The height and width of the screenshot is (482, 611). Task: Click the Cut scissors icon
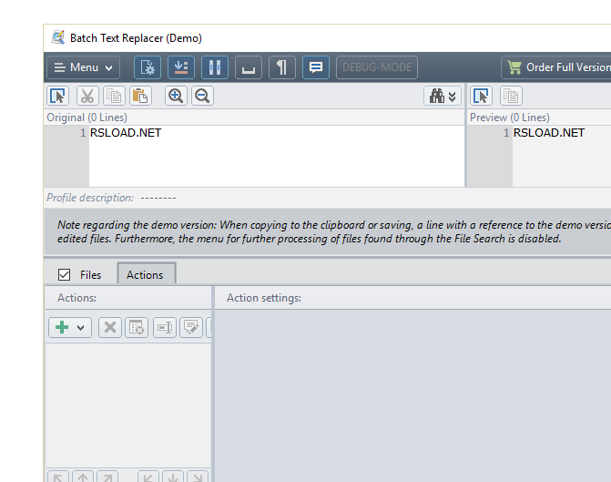(87, 96)
